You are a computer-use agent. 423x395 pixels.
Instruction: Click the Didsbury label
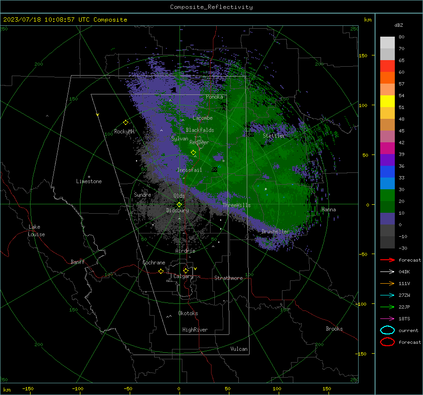click(x=177, y=210)
